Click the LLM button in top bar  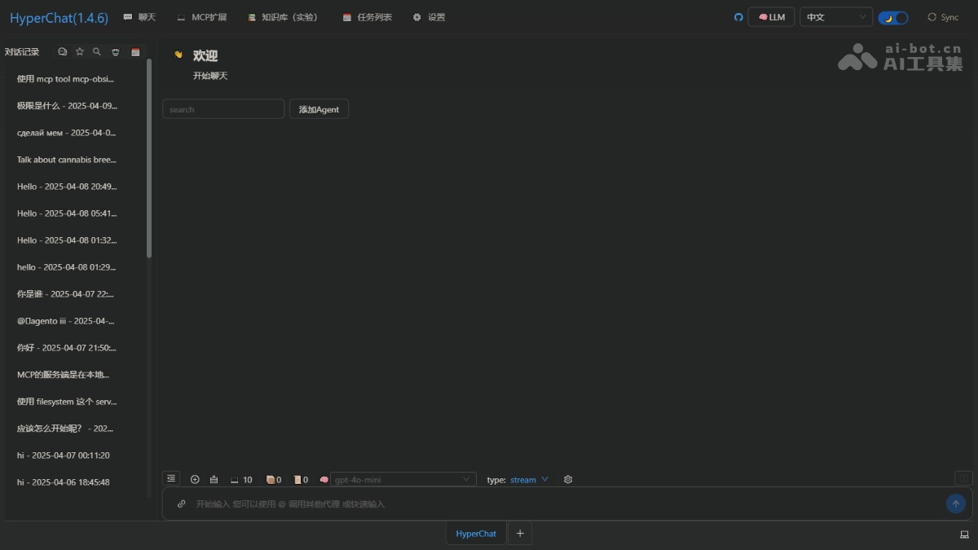pos(771,17)
